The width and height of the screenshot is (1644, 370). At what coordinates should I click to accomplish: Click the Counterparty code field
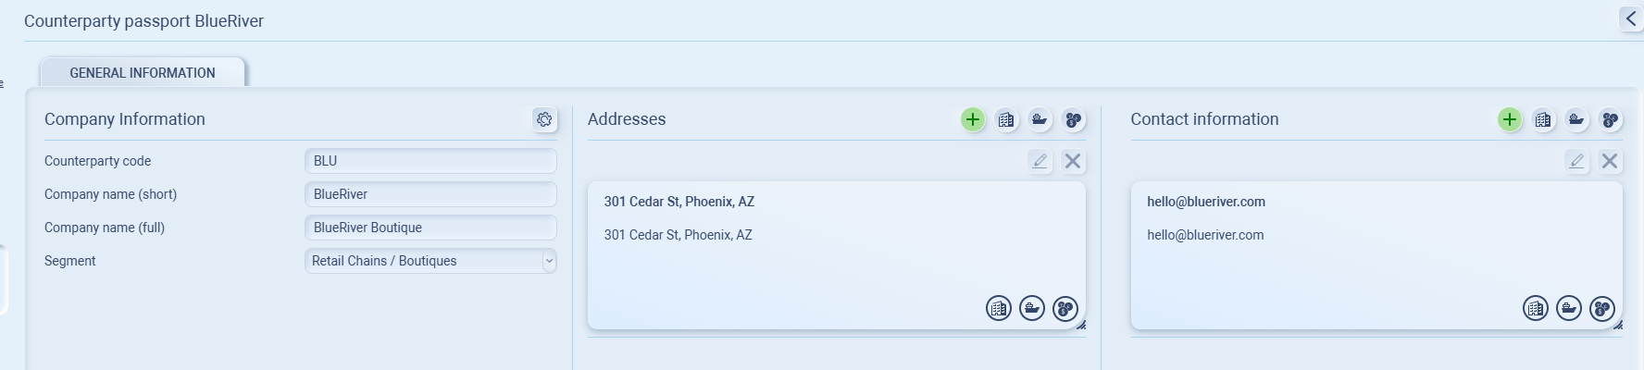click(430, 161)
